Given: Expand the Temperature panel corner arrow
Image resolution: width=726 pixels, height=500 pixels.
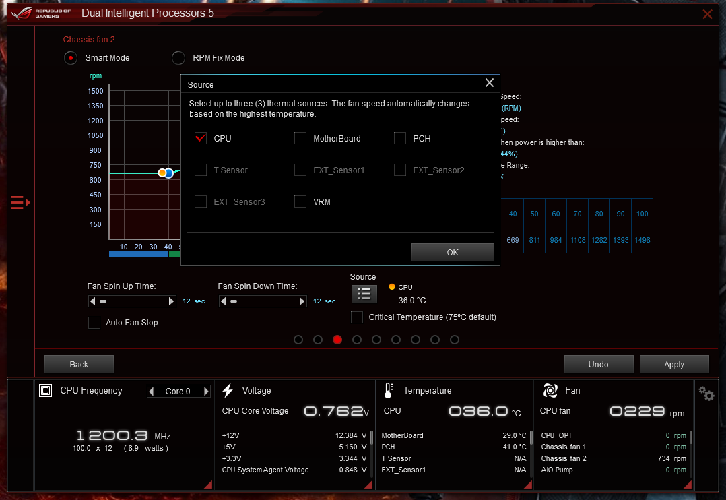Looking at the screenshot, I should click(x=527, y=485).
